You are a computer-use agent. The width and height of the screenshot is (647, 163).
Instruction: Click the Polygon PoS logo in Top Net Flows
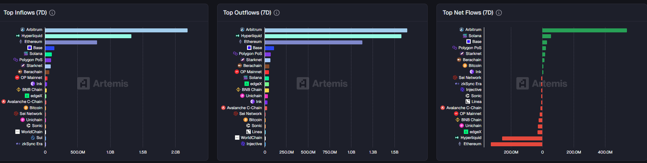tap(455, 48)
